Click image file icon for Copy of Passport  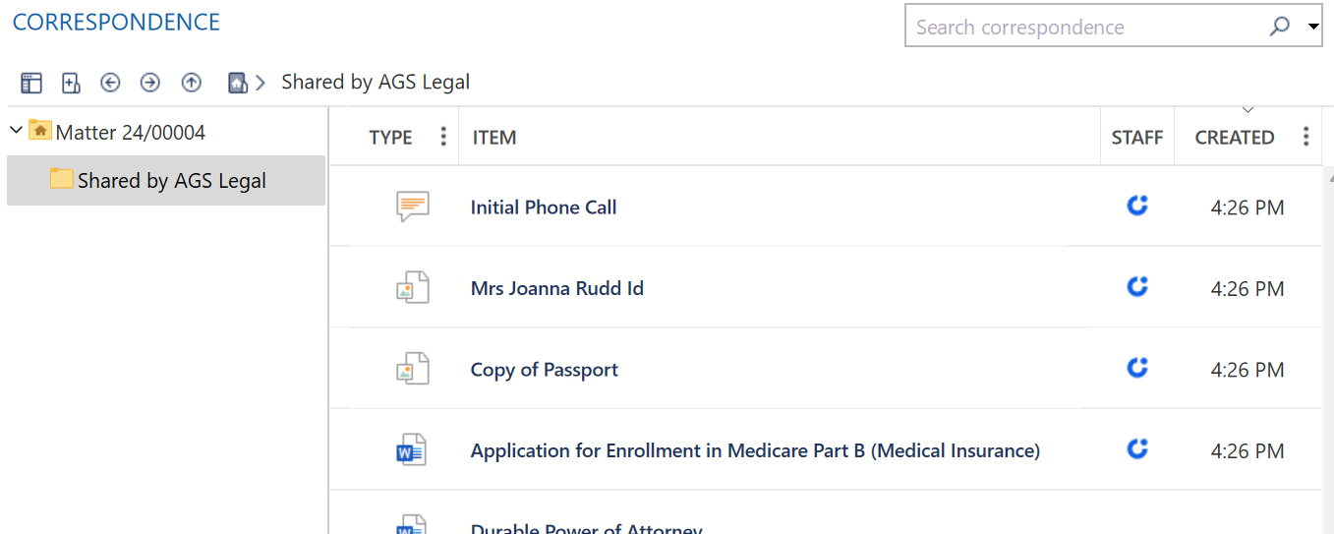coord(412,369)
